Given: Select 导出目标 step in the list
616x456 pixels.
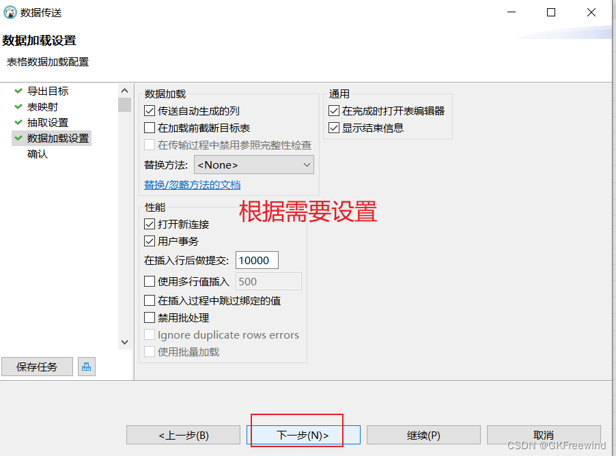Looking at the screenshot, I should (48, 91).
